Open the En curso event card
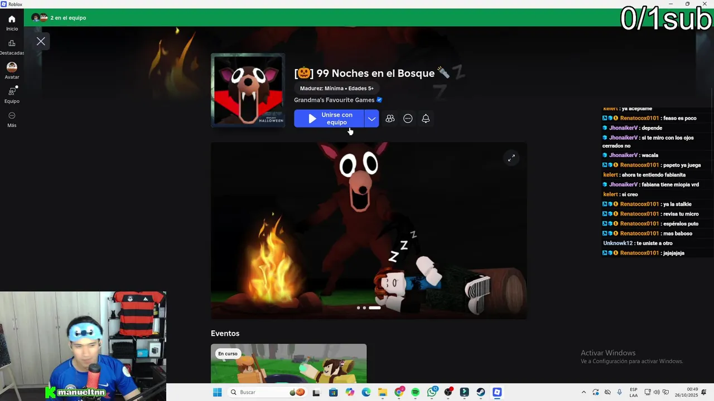The image size is (714, 401). pyautogui.click(x=288, y=364)
